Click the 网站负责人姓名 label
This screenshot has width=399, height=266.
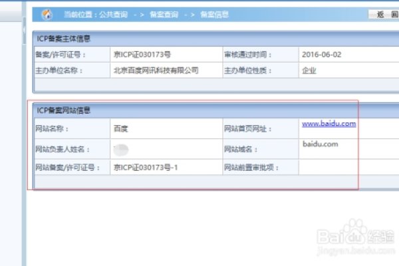pos(63,149)
